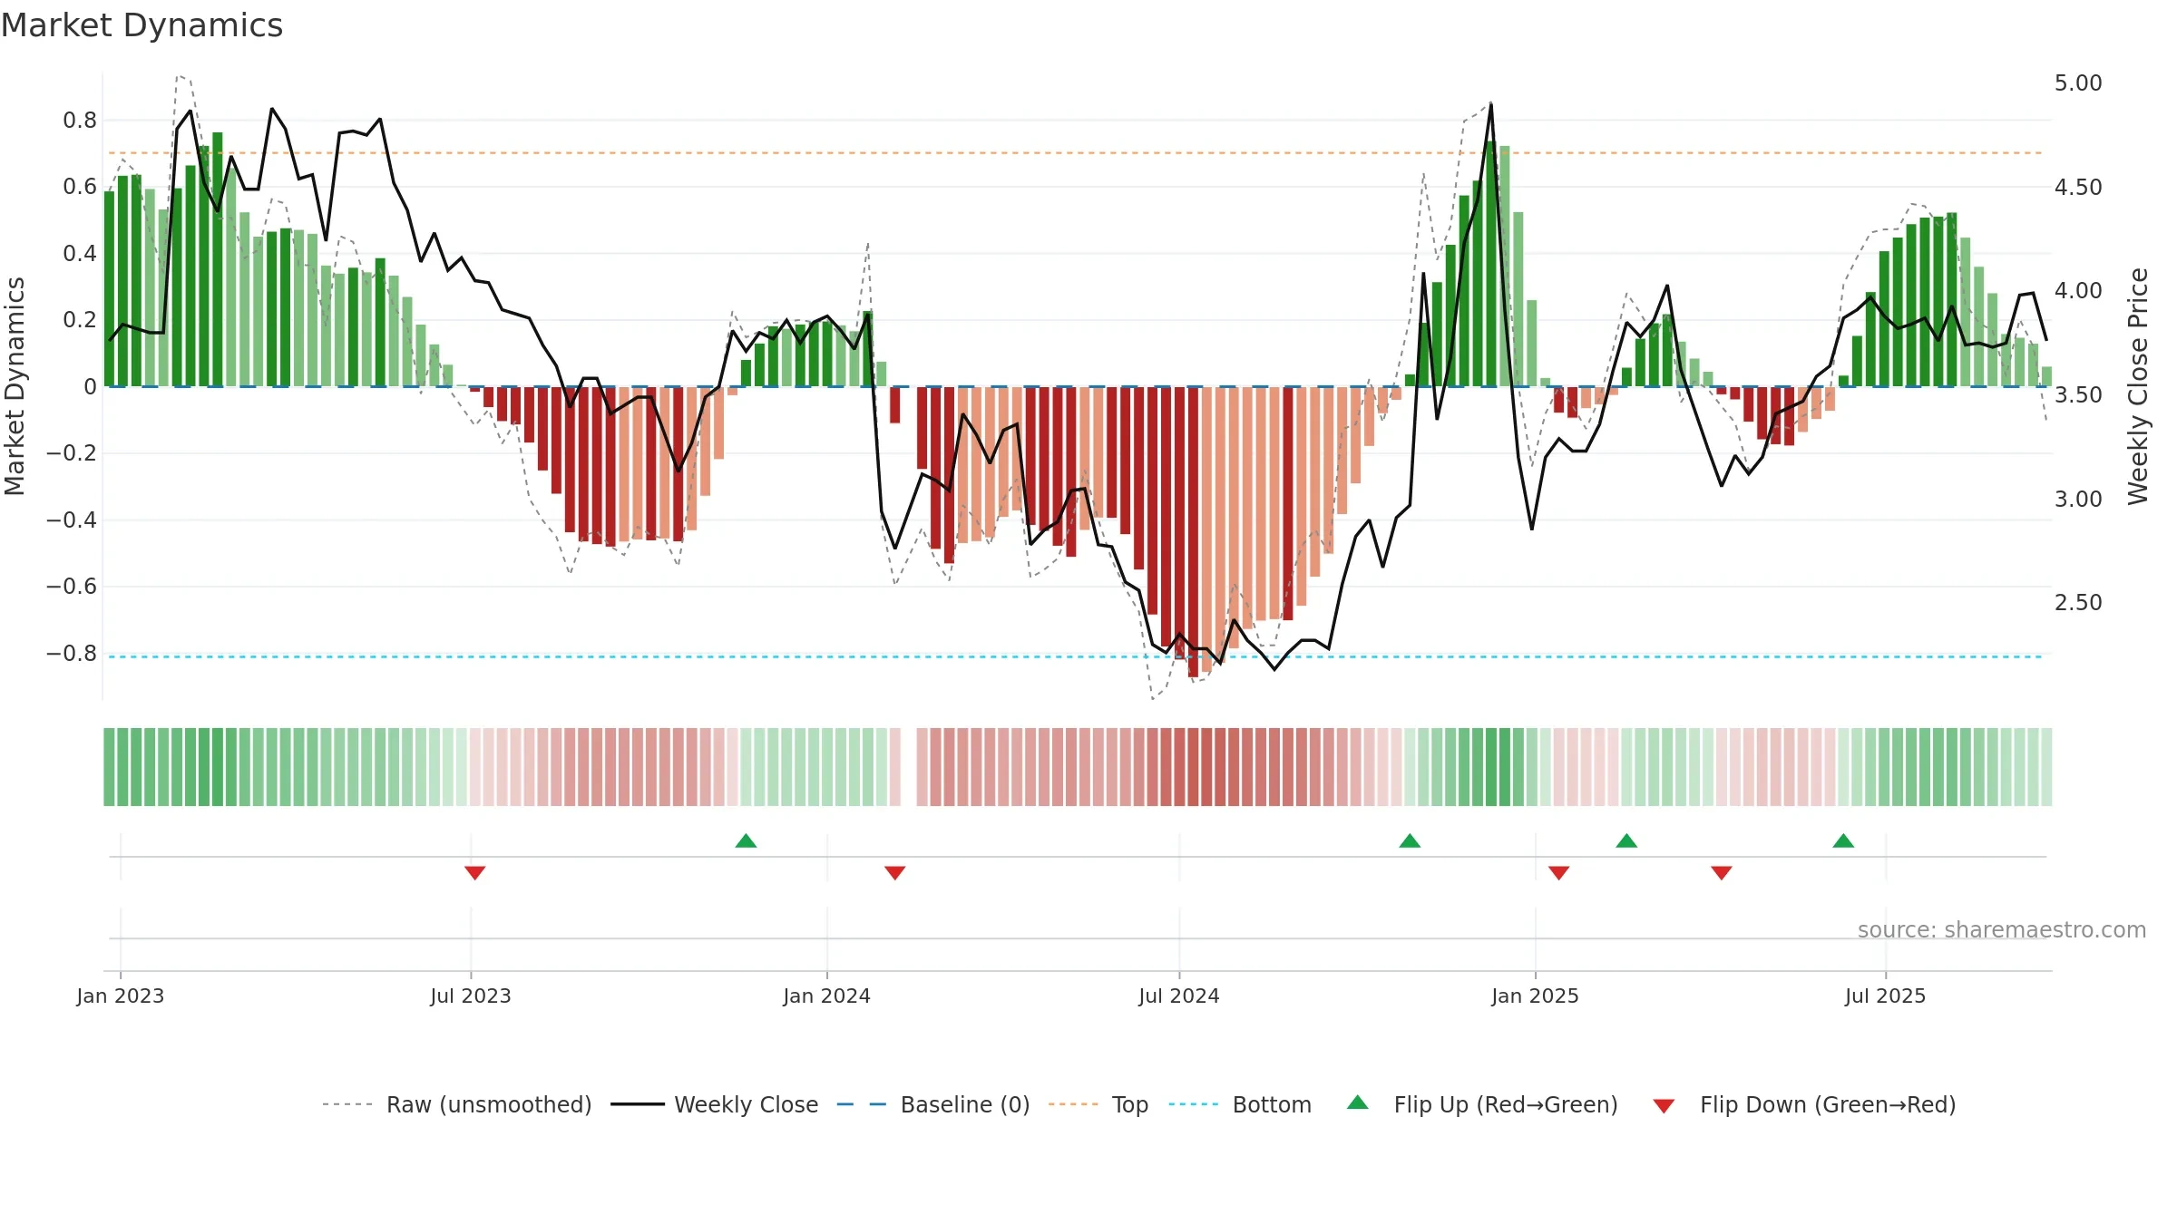Click the Flip Down (Green→Red) legend entry

click(x=1803, y=1104)
